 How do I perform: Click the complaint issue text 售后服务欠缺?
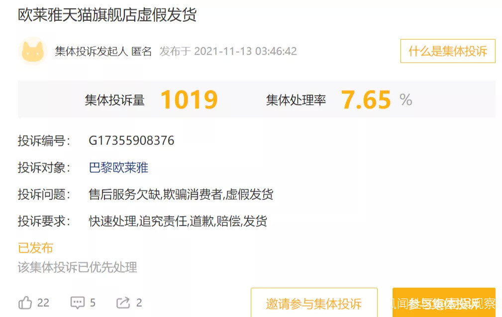coord(124,194)
